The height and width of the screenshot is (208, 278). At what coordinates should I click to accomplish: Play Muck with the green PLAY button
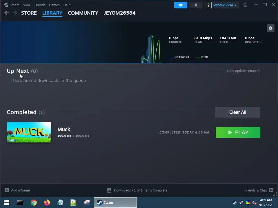coord(238,132)
